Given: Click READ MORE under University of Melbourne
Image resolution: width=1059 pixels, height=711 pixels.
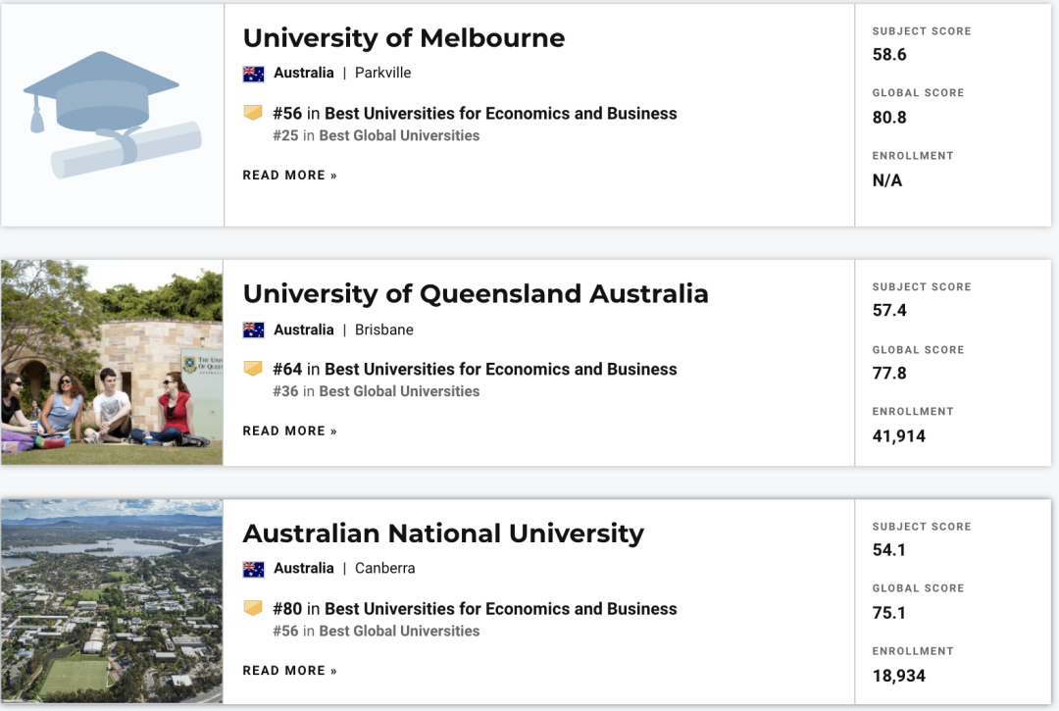Looking at the screenshot, I should 289,176.
